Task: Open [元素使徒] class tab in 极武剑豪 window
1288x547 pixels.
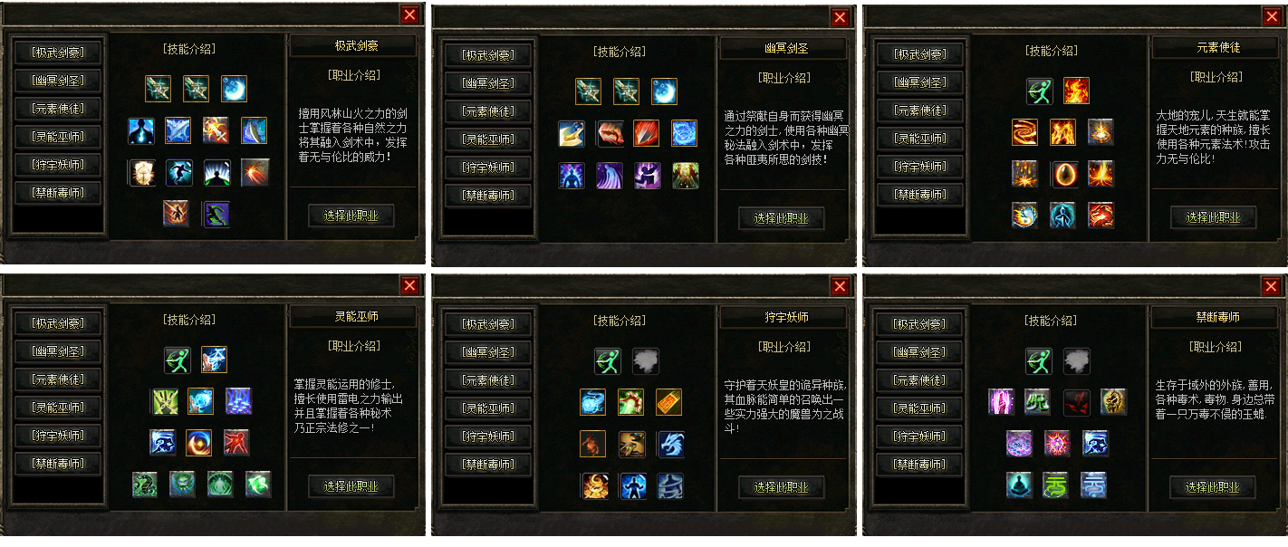Action: (58, 109)
